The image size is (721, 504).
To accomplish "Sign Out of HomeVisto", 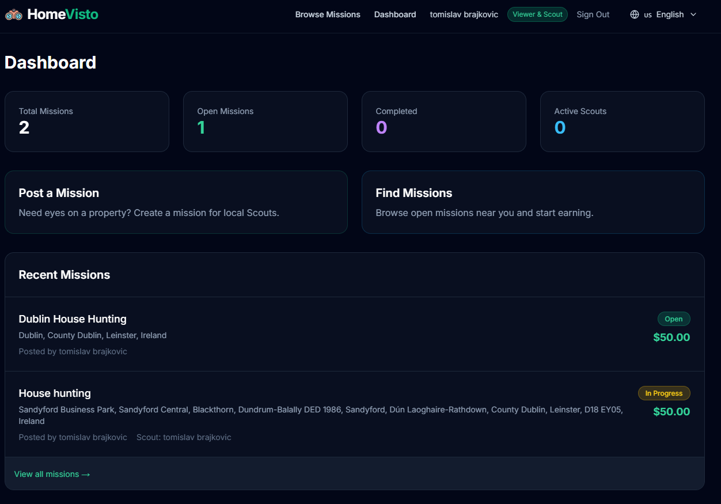I will pos(593,14).
